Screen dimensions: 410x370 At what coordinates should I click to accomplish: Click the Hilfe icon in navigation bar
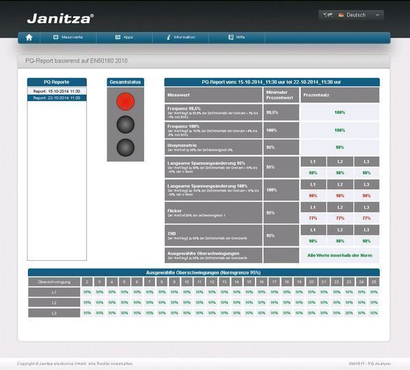click(230, 38)
